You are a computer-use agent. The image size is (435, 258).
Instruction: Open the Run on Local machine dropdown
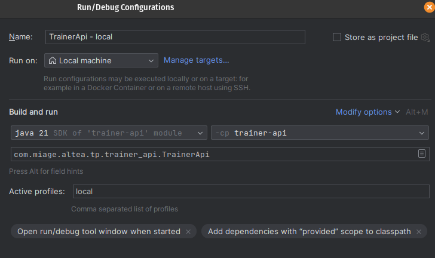click(101, 60)
